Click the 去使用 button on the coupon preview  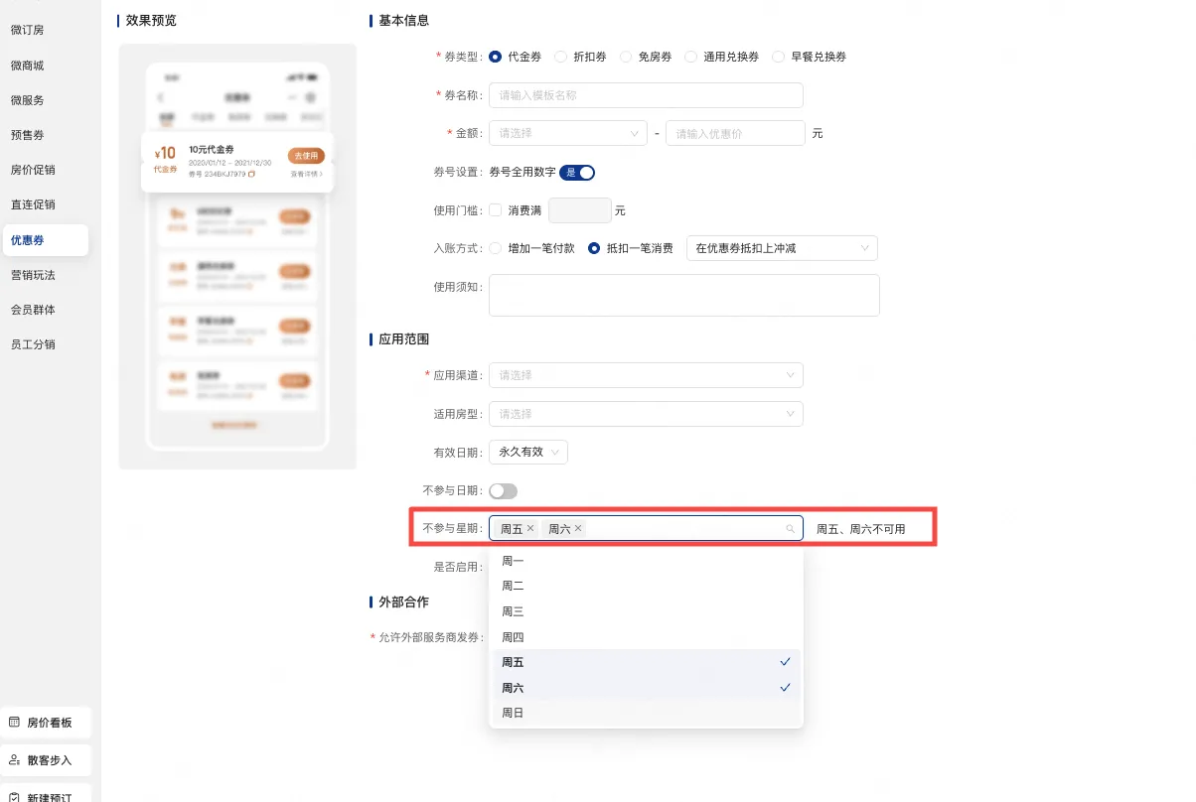point(306,155)
